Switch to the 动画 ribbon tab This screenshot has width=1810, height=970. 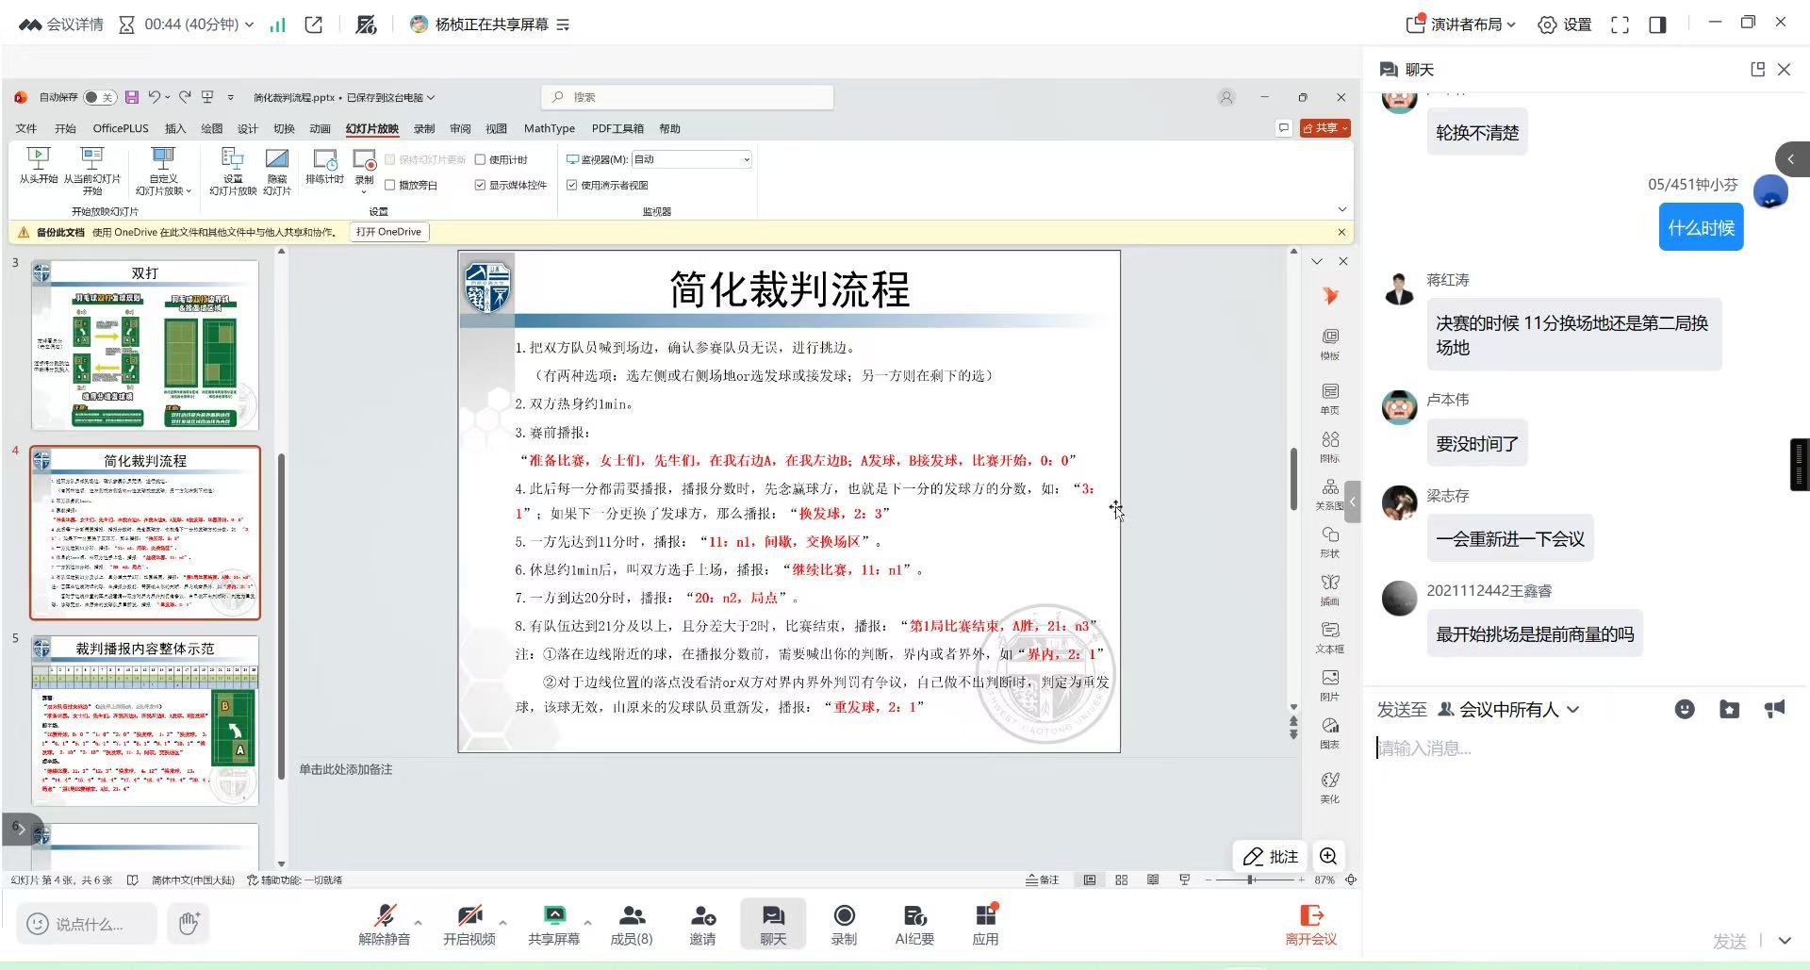(x=320, y=128)
